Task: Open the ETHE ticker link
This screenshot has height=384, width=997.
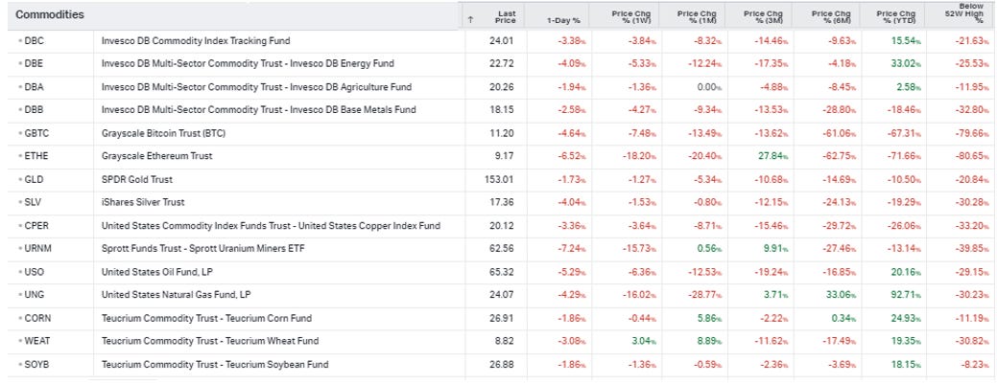Action: point(36,156)
